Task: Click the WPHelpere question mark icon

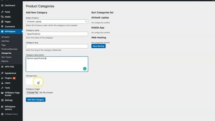Action: (2, 32)
